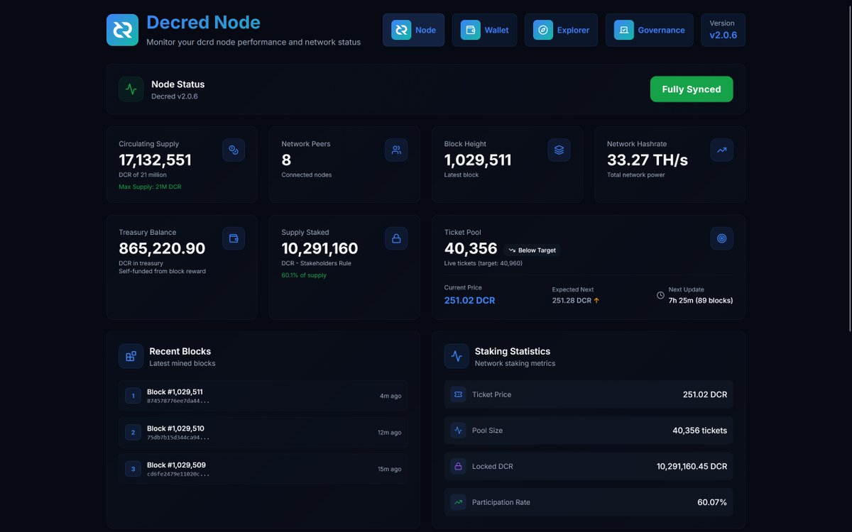The image size is (852, 532).
Task: Click the layers icon on Block Height card
Action: tap(559, 150)
